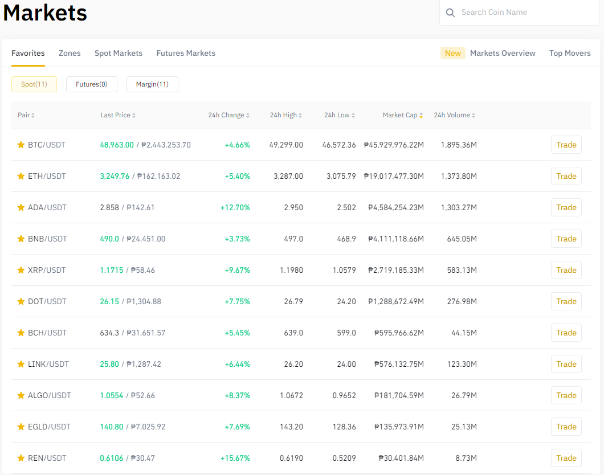Switch to the Futures(0) filter
Image resolution: width=604 pixels, height=475 pixels.
pyautogui.click(x=92, y=84)
